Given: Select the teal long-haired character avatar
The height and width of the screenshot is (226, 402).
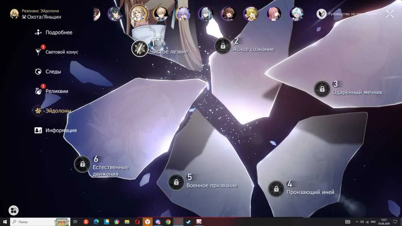Looking at the screenshot, I should [x=206, y=14].
